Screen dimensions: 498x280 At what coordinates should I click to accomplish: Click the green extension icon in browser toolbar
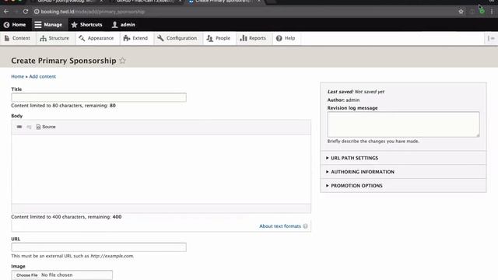coord(482,12)
